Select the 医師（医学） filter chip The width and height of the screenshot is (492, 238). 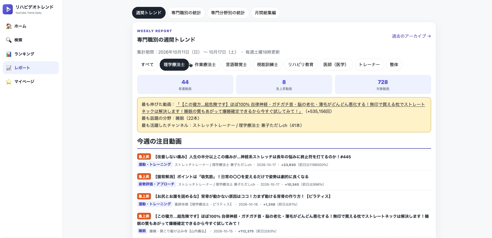336,65
